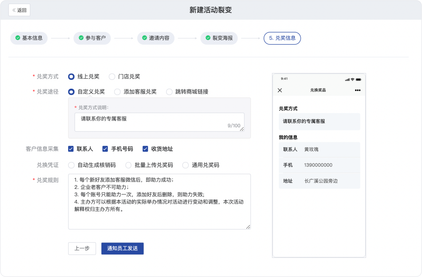
Task: Select 跳转商城链接 radio option
Action: 169,92
